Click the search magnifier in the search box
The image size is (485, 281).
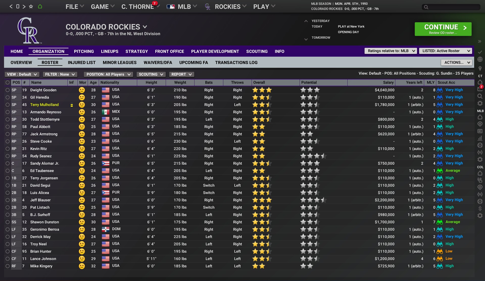coord(426,7)
